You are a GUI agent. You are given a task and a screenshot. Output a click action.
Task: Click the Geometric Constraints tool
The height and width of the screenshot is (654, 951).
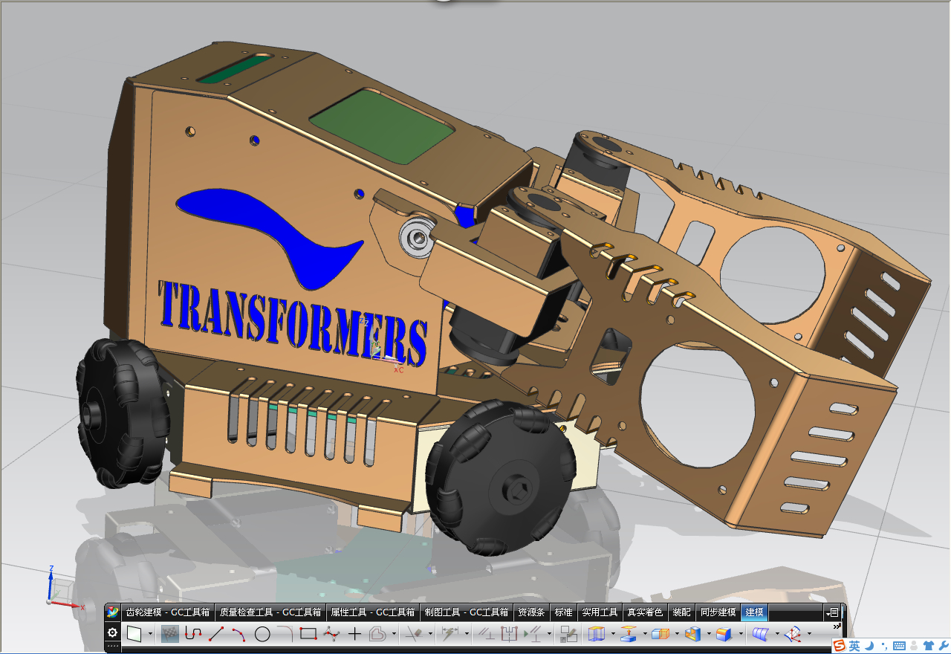coord(487,634)
